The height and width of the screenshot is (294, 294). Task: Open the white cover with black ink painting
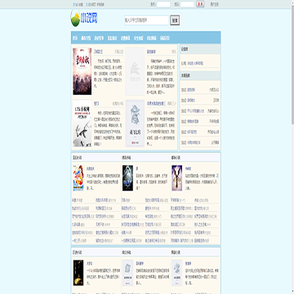82,124
